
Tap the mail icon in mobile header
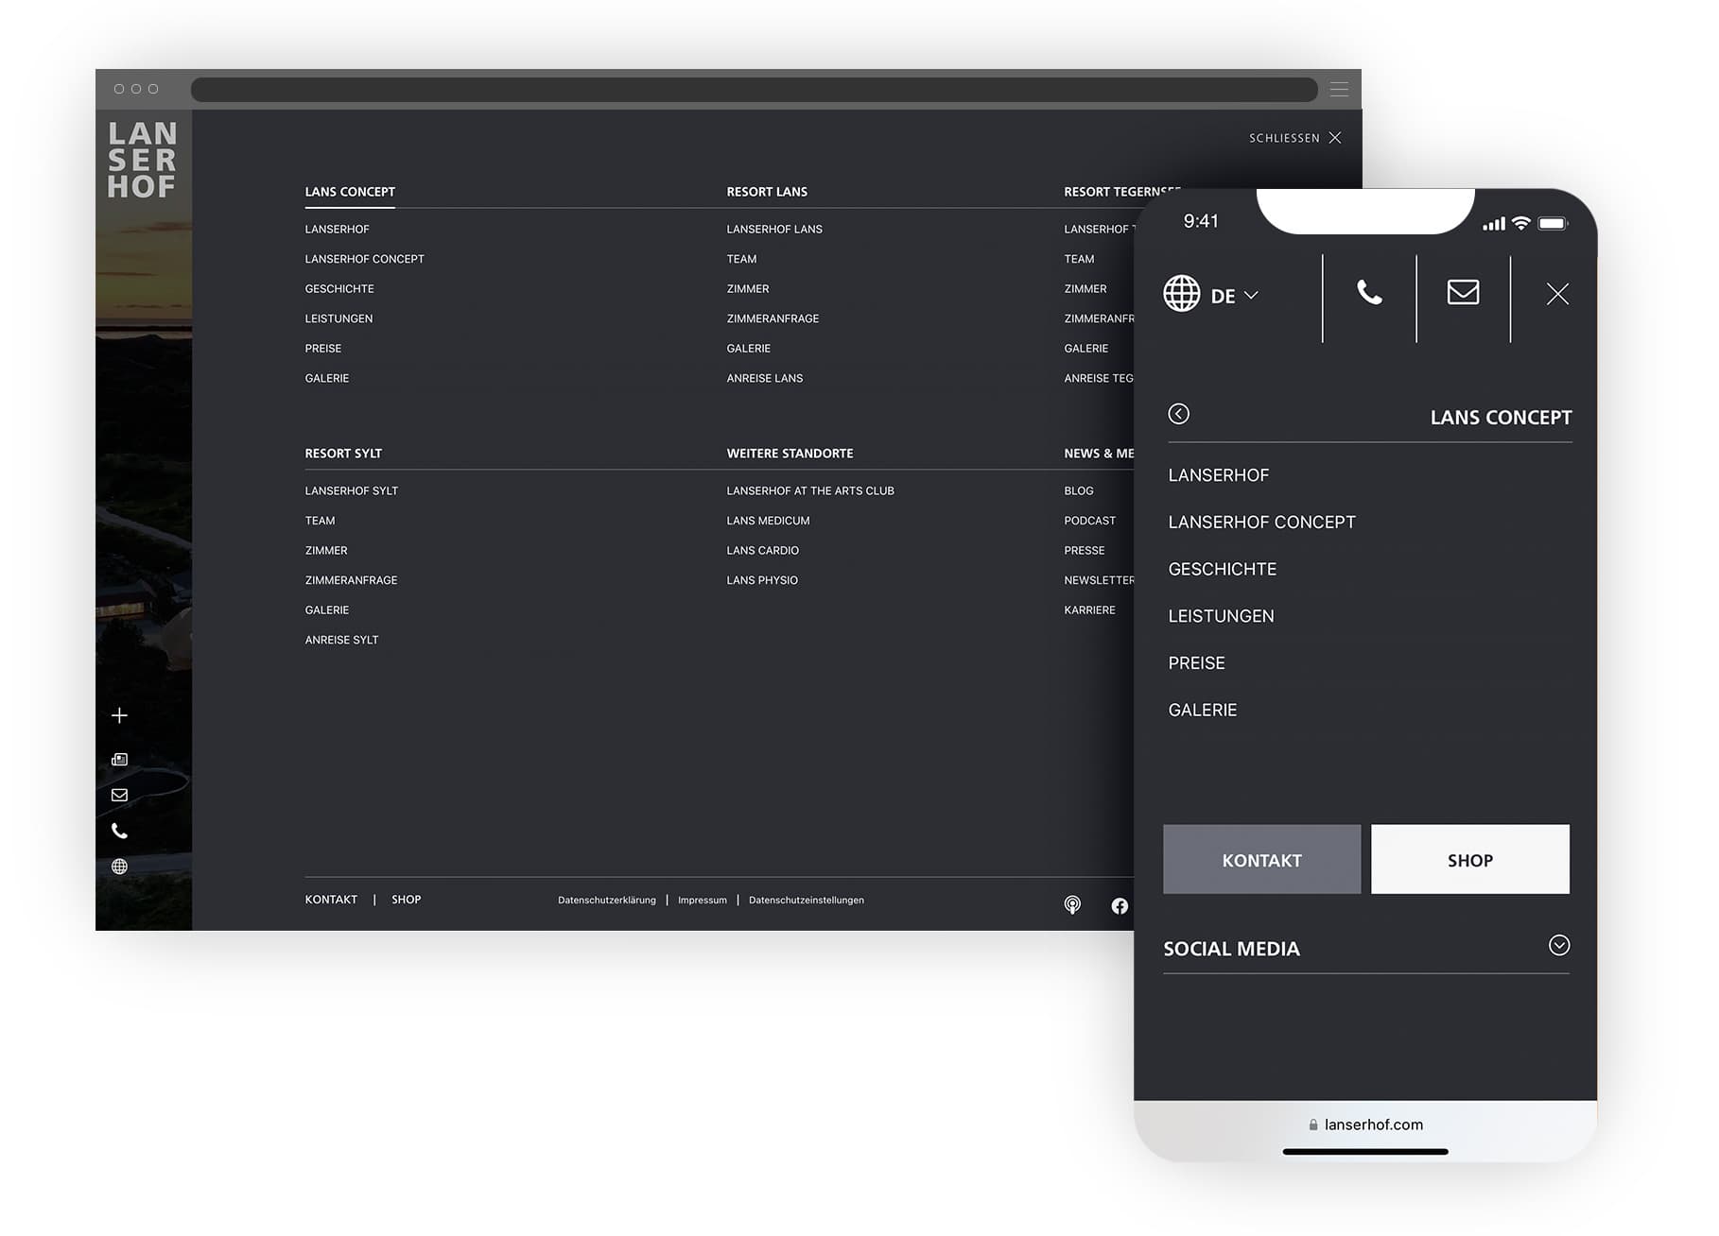(x=1463, y=293)
